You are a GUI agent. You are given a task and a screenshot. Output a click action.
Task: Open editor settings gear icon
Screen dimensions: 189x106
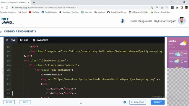pos(125,102)
